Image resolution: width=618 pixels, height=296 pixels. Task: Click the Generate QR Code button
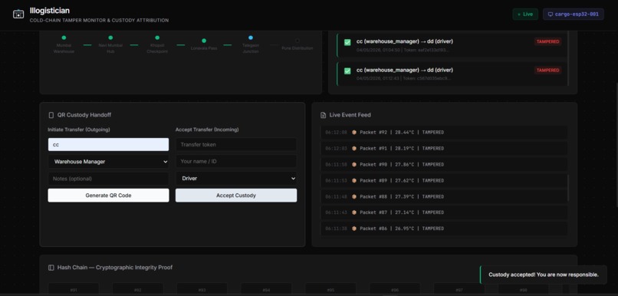(108, 196)
